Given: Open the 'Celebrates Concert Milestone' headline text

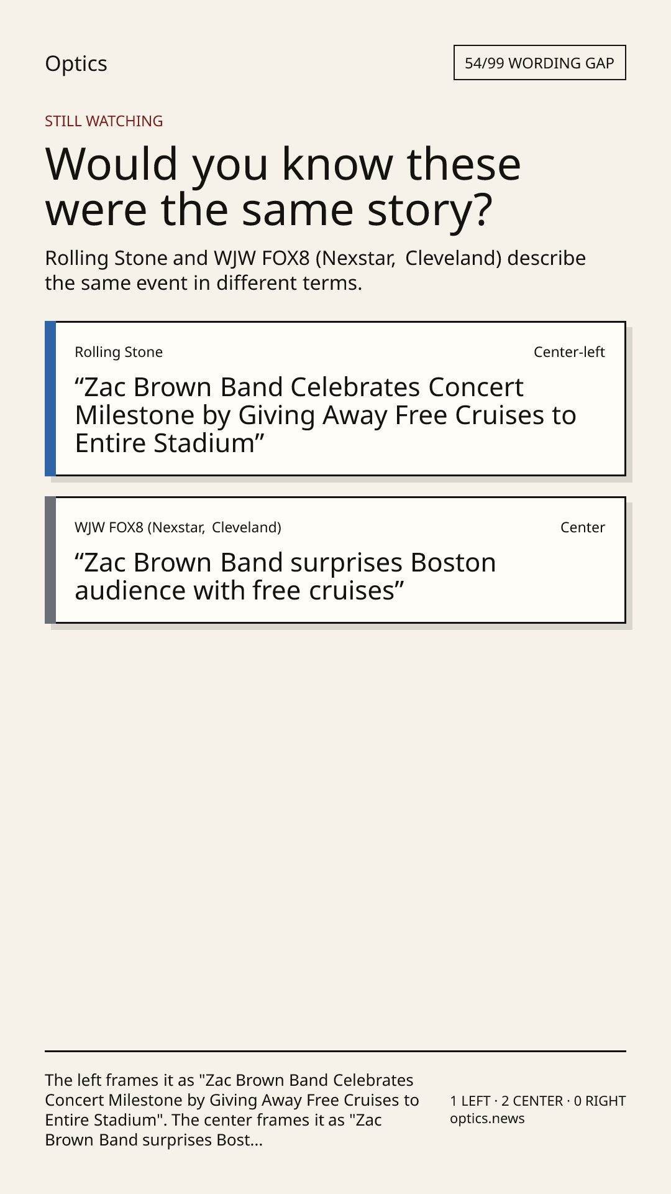Looking at the screenshot, I should click(x=326, y=415).
